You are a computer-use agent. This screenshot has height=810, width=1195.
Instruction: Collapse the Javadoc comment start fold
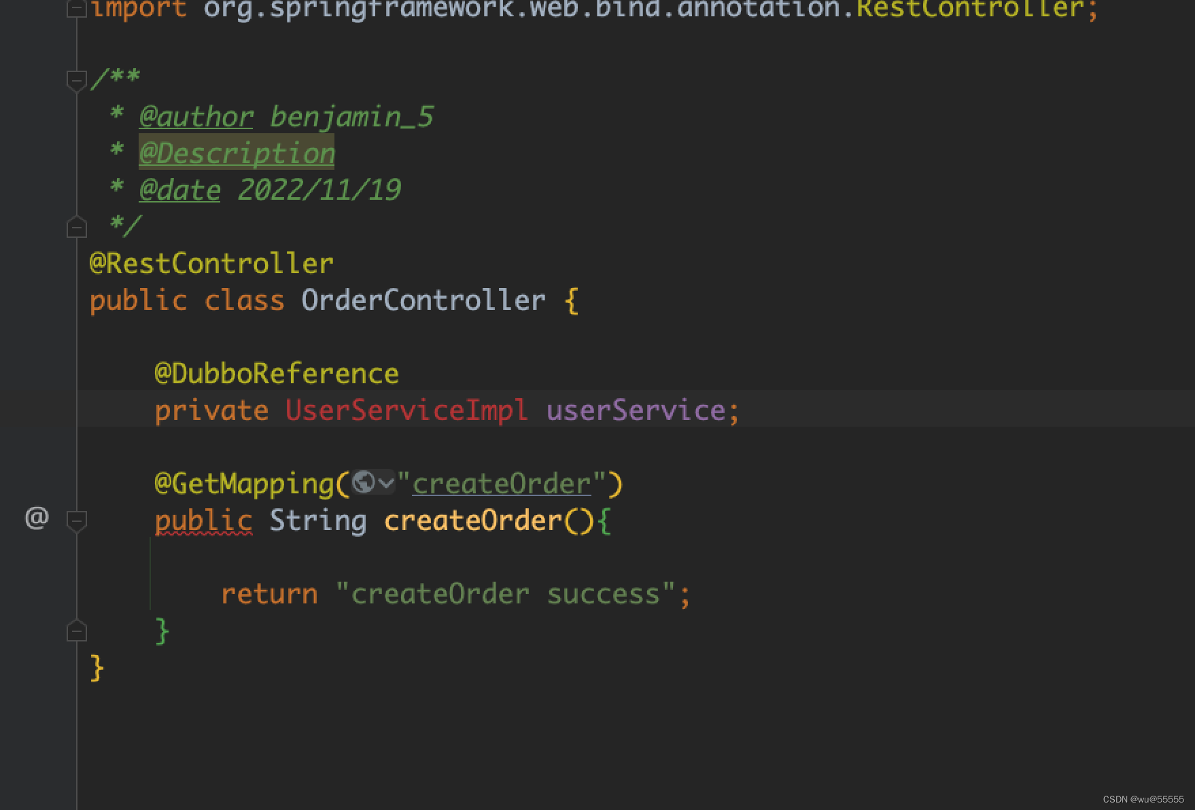(77, 80)
